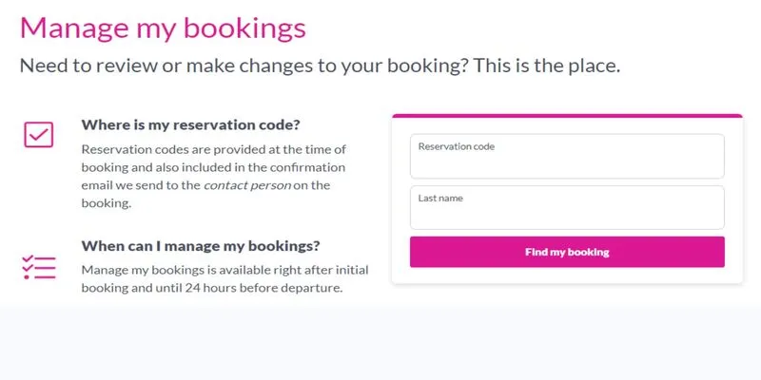Click the 'email we send to the' text
The width and height of the screenshot is (761, 380).
point(141,185)
